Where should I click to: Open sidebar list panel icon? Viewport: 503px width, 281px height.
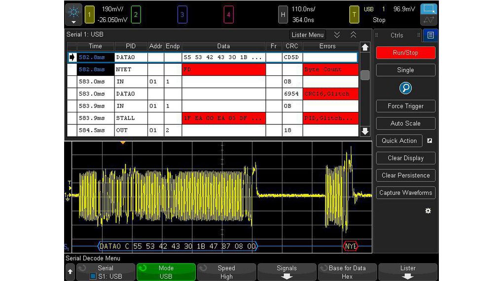[x=431, y=35]
